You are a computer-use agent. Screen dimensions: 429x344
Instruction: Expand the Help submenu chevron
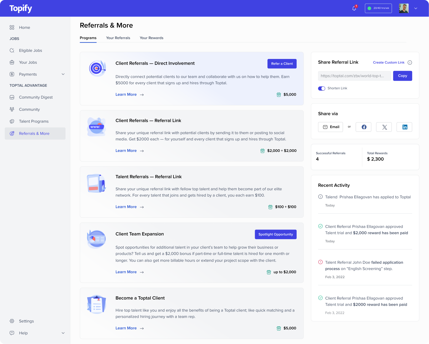coord(63,333)
